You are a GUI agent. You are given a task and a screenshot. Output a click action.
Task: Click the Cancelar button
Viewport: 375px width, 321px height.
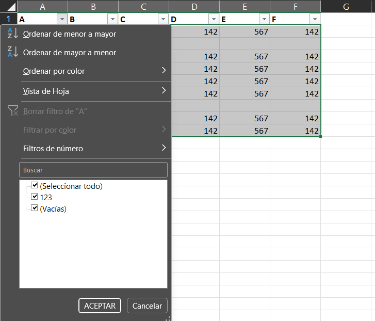coord(147,306)
